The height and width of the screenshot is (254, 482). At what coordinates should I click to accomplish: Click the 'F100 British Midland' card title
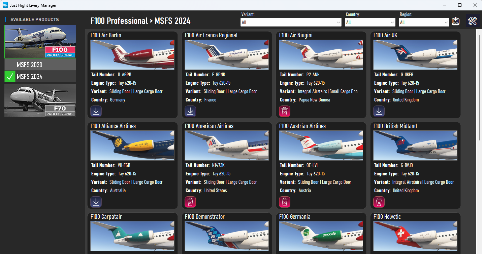click(x=395, y=126)
